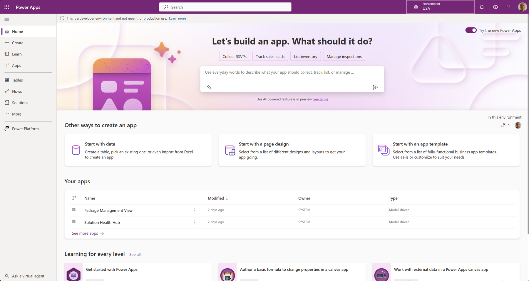Open Solutions in the left navigation
This screenshot has width=529, height=281.
pyautogui.click(x=20, y=103)
